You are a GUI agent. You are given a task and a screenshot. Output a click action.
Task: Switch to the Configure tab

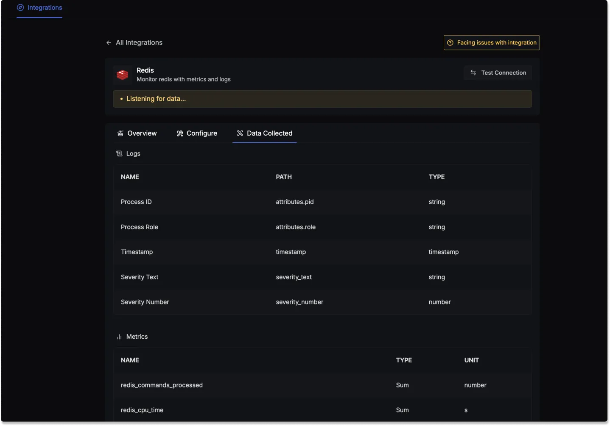(197, 134)
